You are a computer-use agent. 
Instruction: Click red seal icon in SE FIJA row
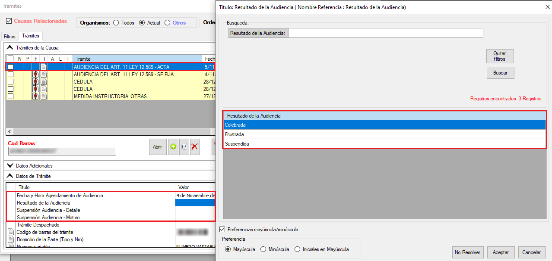click(x=35, y=75)
